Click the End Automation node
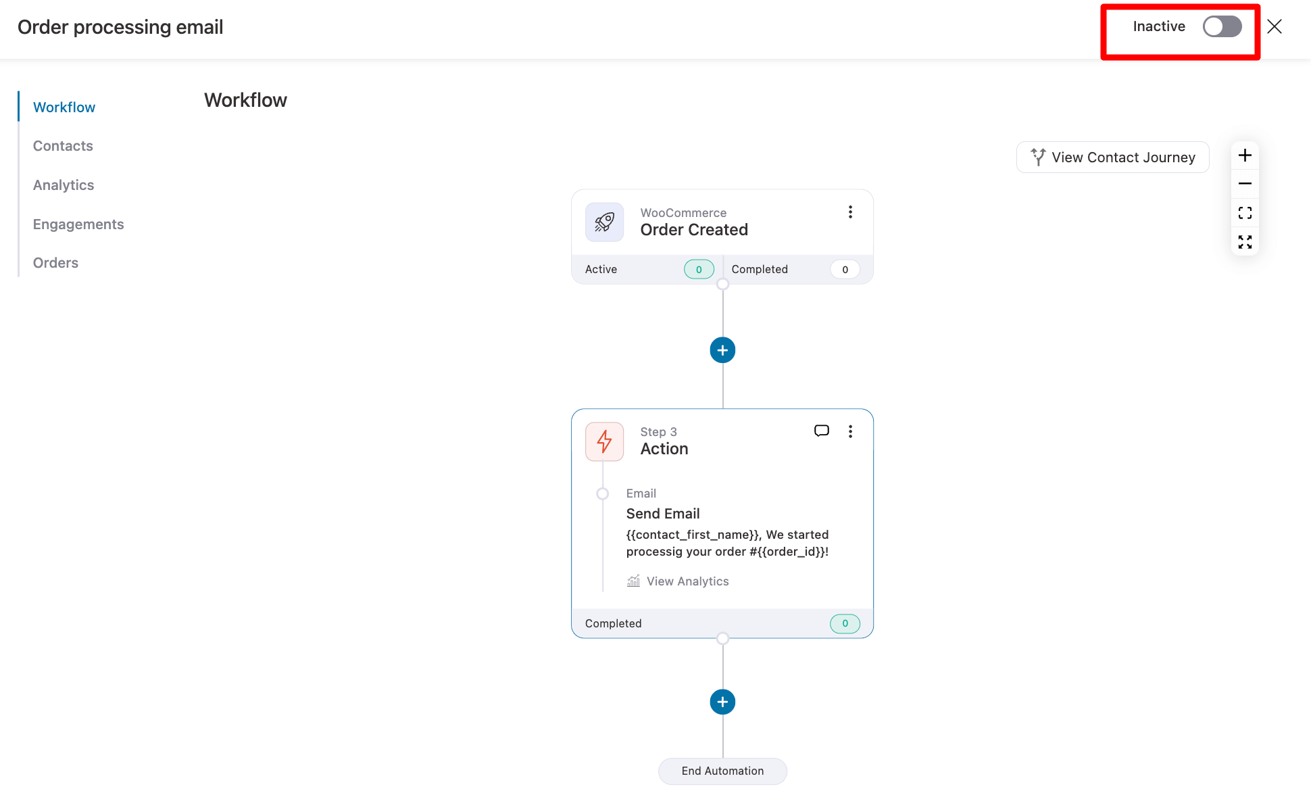 click(x=722, y=771)
